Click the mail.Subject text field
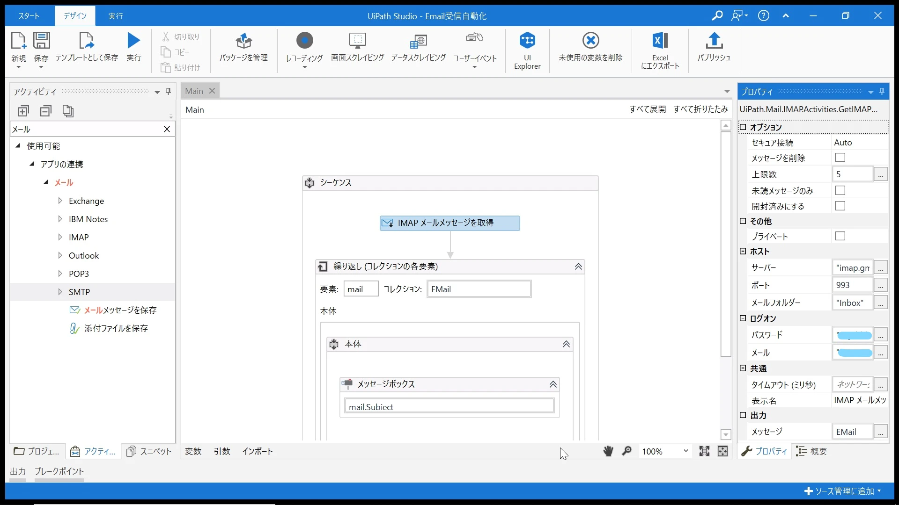Image resolution: width=899 pixels, height=505 pixels. (449, 407)
